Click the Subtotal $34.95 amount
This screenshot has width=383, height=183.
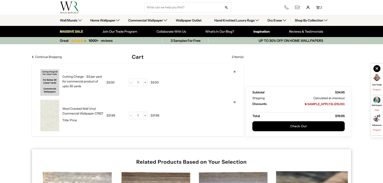[x=340, y=93]
